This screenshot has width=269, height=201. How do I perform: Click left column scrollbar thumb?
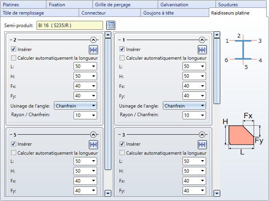(x=108, y=104)
